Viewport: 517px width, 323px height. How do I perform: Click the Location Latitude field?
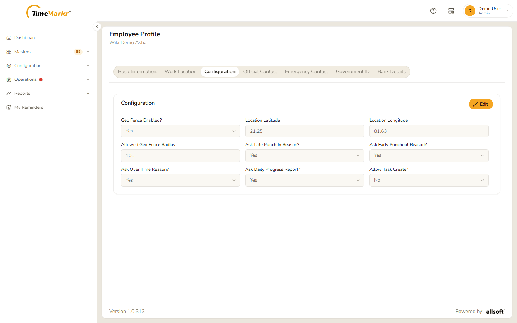(305, 131)
